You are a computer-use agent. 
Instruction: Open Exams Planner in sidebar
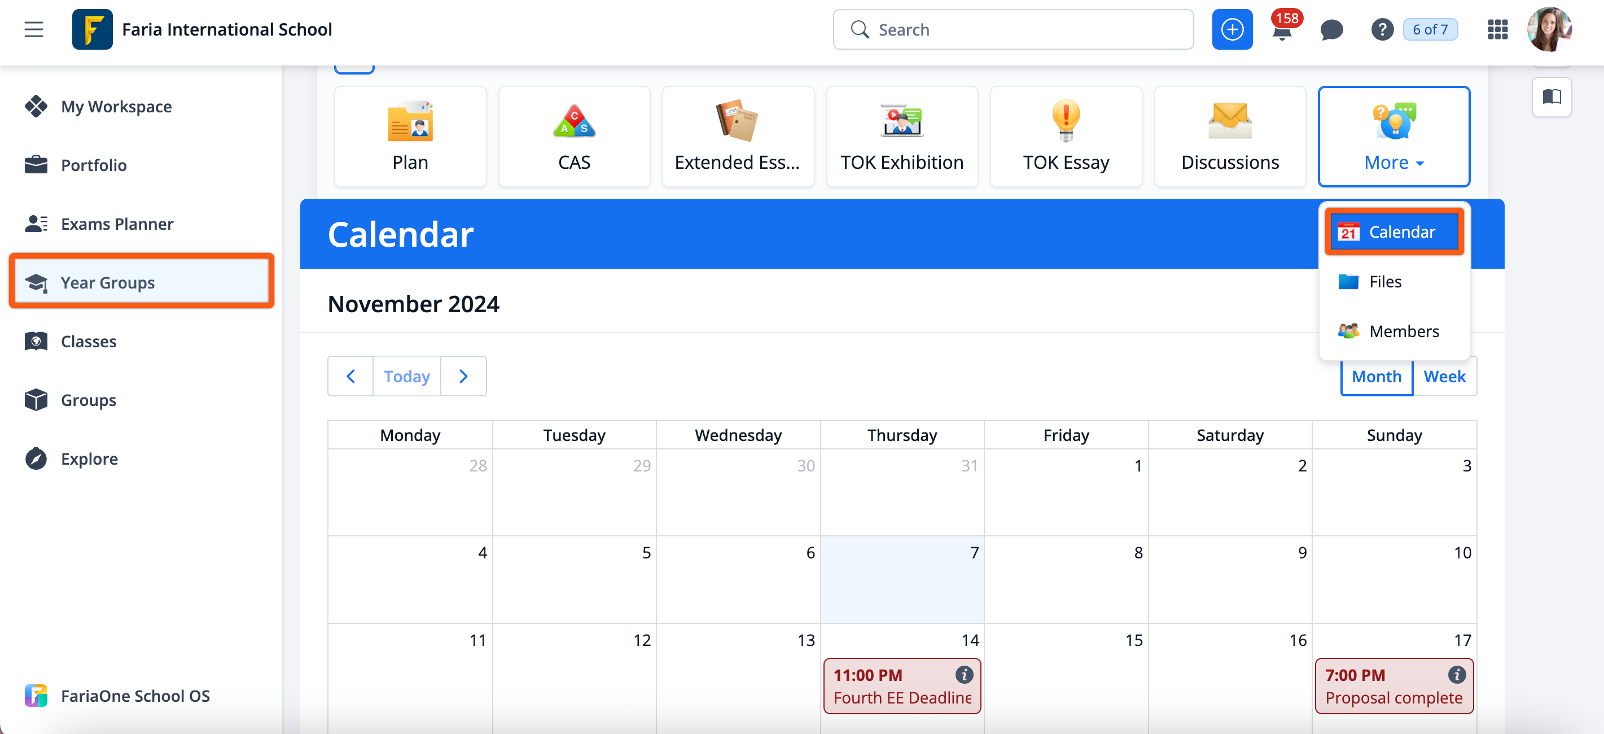pos(117,224)
